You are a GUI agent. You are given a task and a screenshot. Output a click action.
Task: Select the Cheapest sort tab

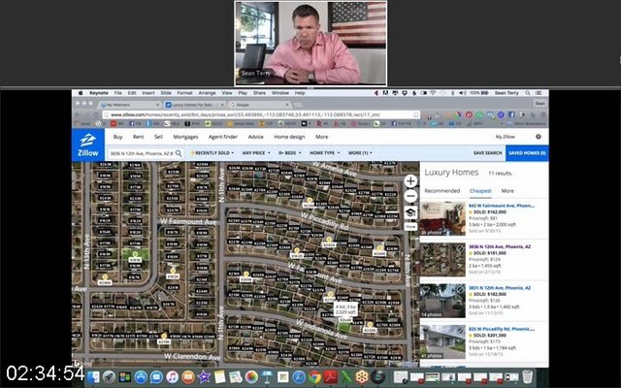point(480,191)
